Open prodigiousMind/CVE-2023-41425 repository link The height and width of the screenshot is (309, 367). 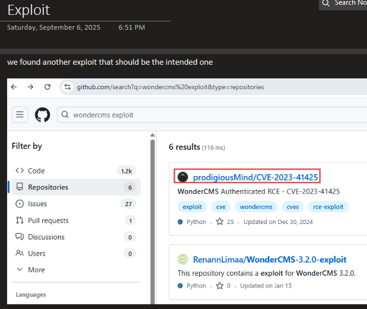[256, 177]
